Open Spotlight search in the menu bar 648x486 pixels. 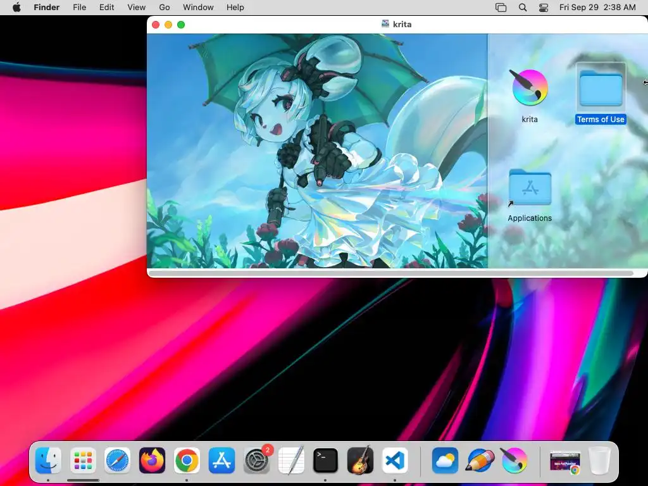(523, 8)
